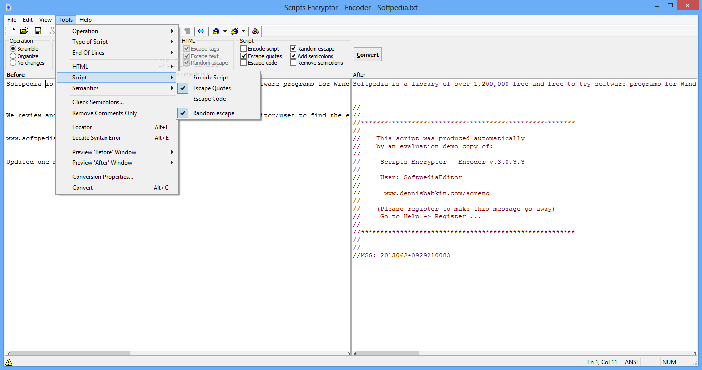Select Locate Syntax Error menu entry

tap(117, 138)
